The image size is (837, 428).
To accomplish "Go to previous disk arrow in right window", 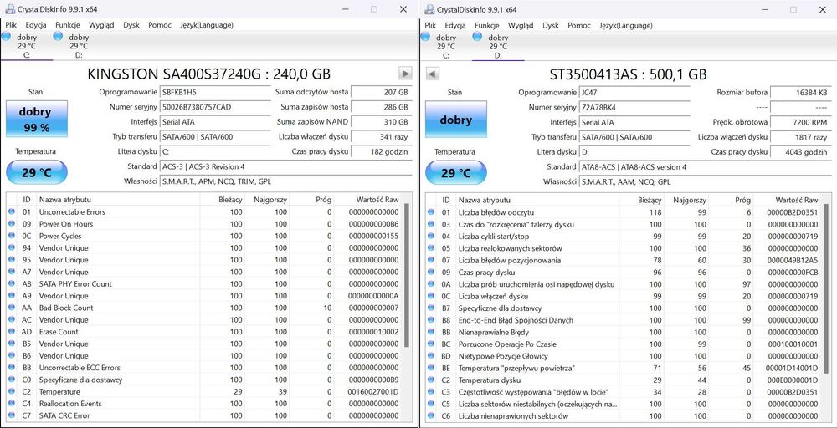I will [x=433, y=74].
